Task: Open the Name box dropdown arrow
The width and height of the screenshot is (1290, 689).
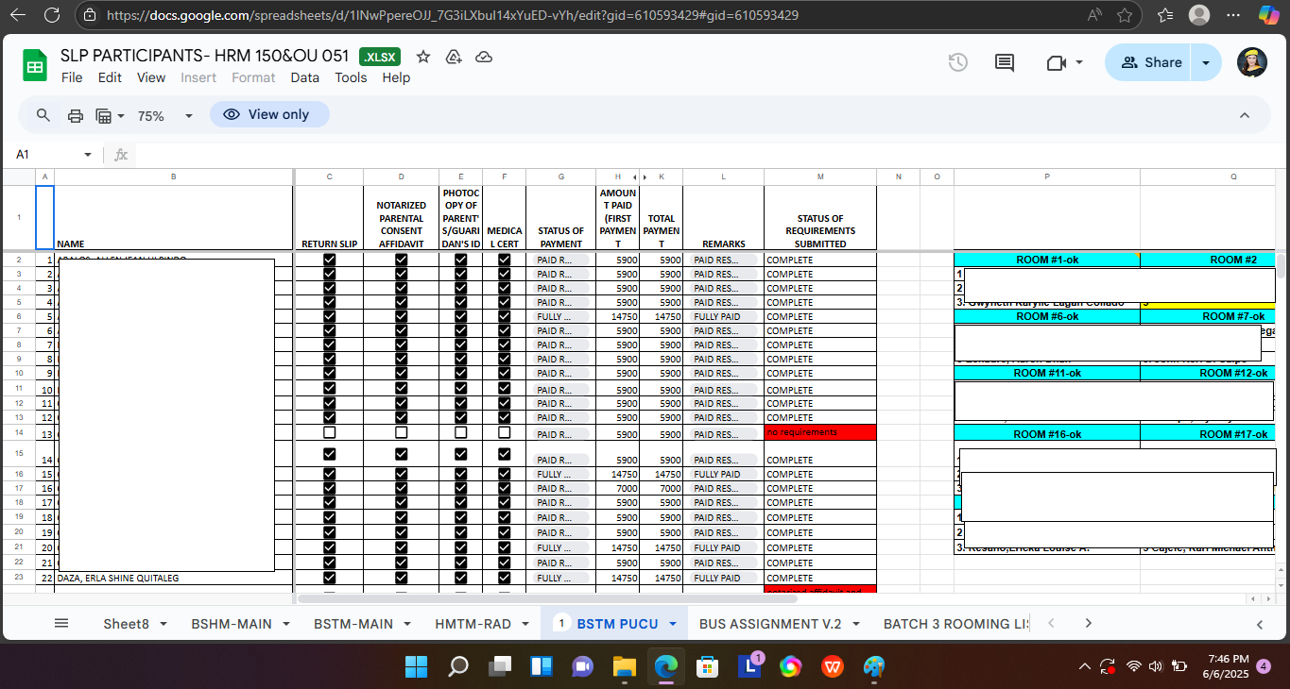Action: [x=88, y=154]
